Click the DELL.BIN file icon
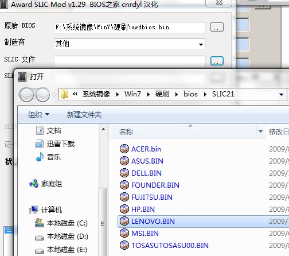289x256 pixels. pyautogui.click(x=124, y=173)
